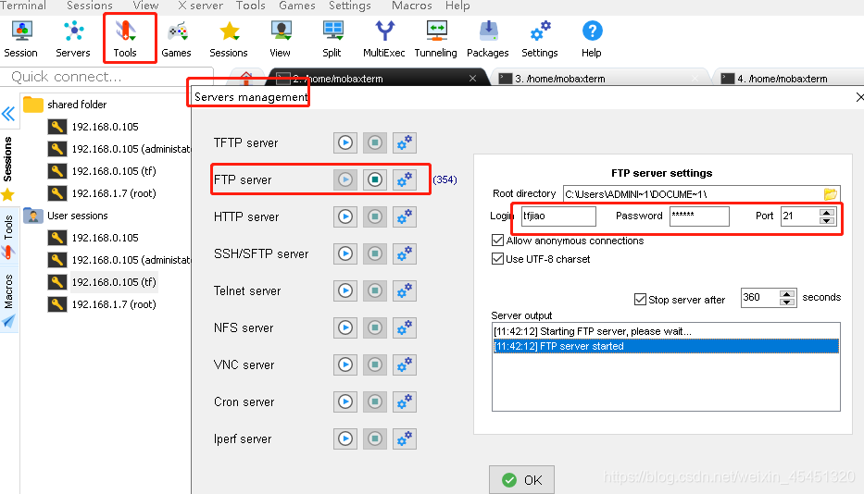Toggle Stop server after checkbox
The width and height of the screenshot is (864, 494).
coord(640,299)
